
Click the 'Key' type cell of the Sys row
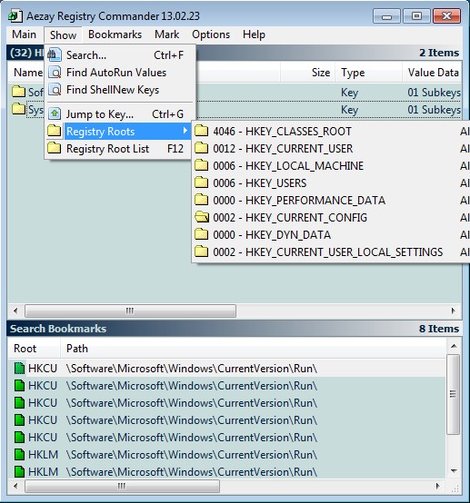tap(349, 110)
